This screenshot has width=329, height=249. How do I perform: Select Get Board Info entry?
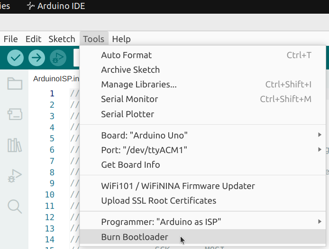click(203, 165)
